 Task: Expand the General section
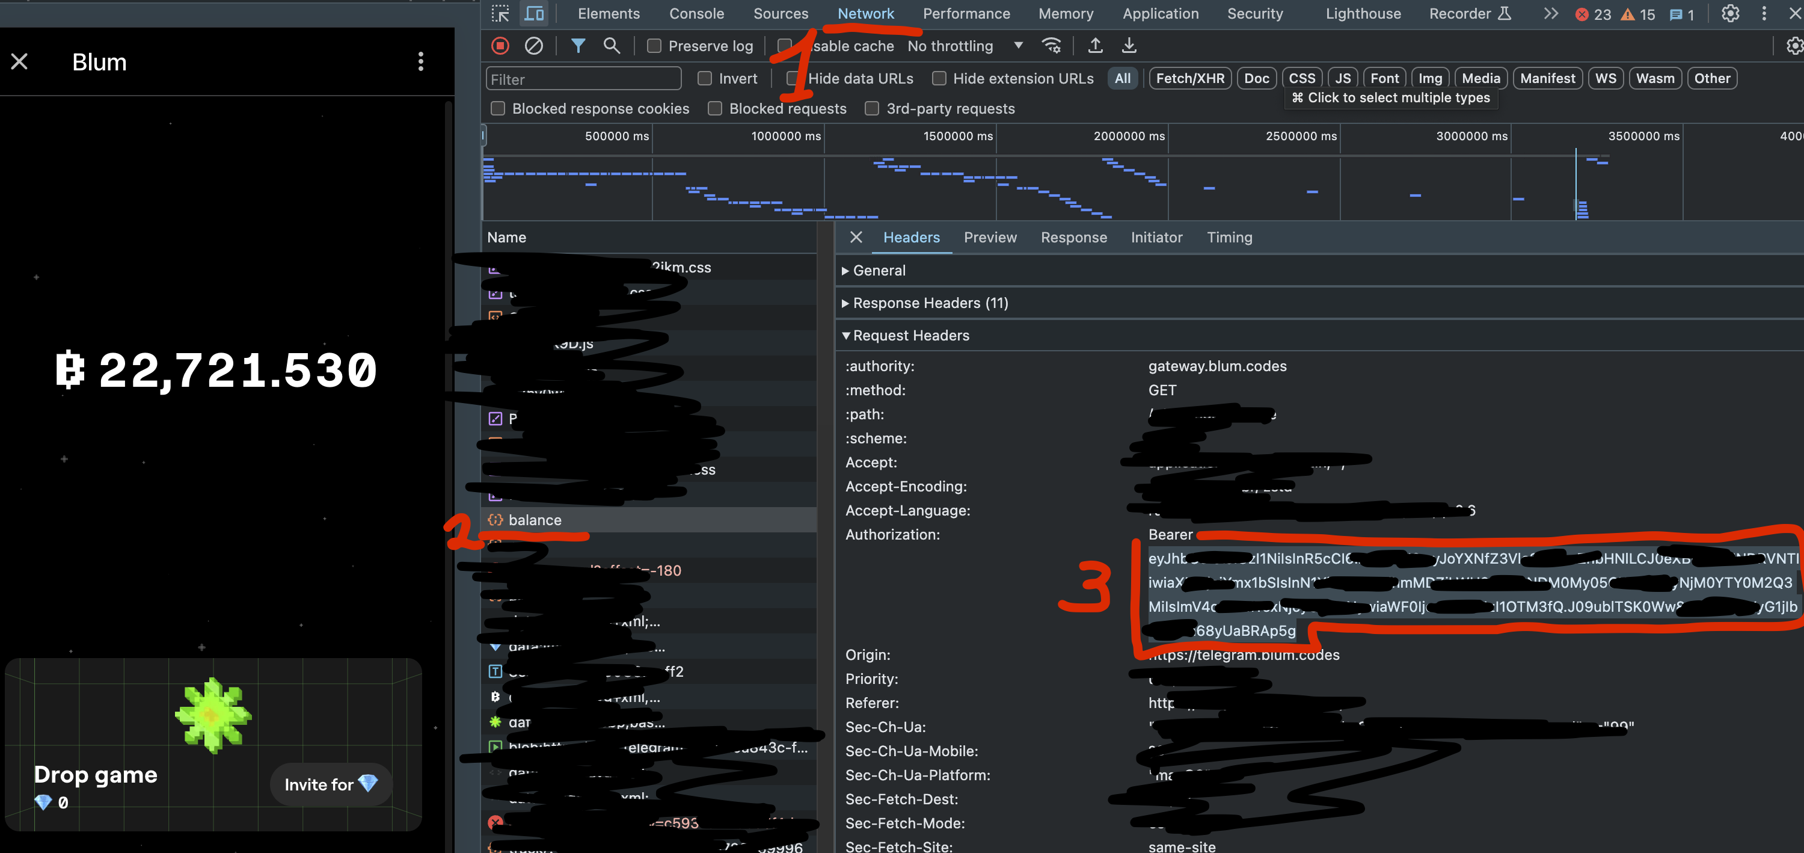pyautogui.click(x=873, y=270)
